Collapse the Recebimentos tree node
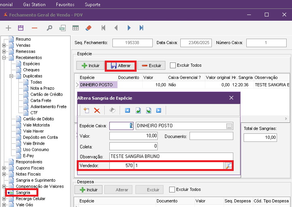Screen dimensions: 292x207 coord(4,58)
